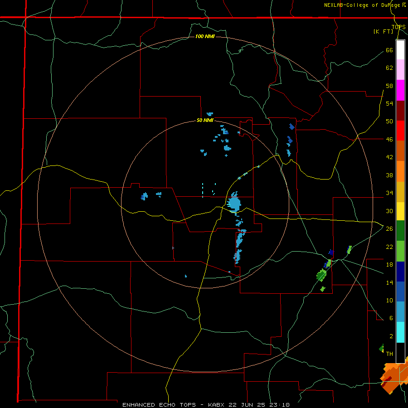
Task: Click the legend value '6'
Action: pos(391,318)
